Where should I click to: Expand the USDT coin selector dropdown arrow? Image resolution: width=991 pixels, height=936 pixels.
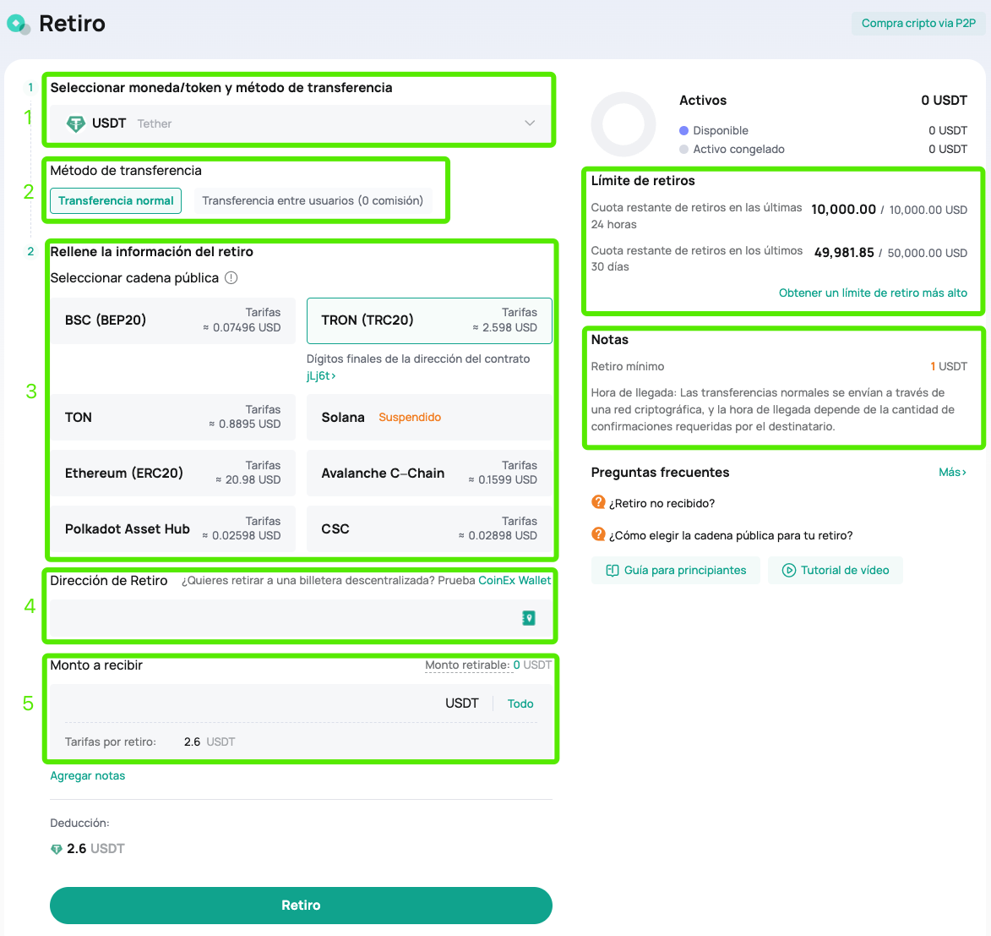pyautogui.click(x=530, y=123)
